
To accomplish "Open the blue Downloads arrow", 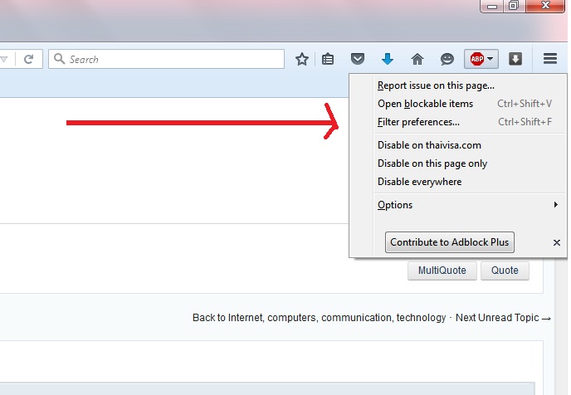I will click(388, 59).
